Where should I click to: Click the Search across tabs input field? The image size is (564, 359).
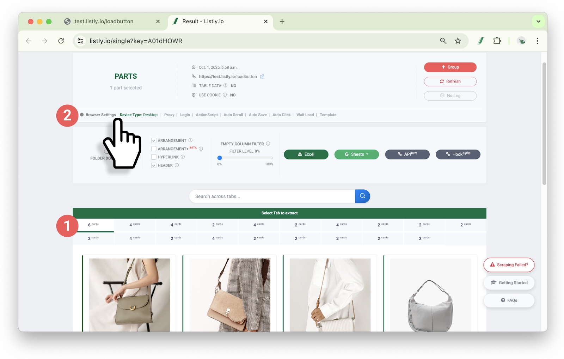[x=271, y=196]
